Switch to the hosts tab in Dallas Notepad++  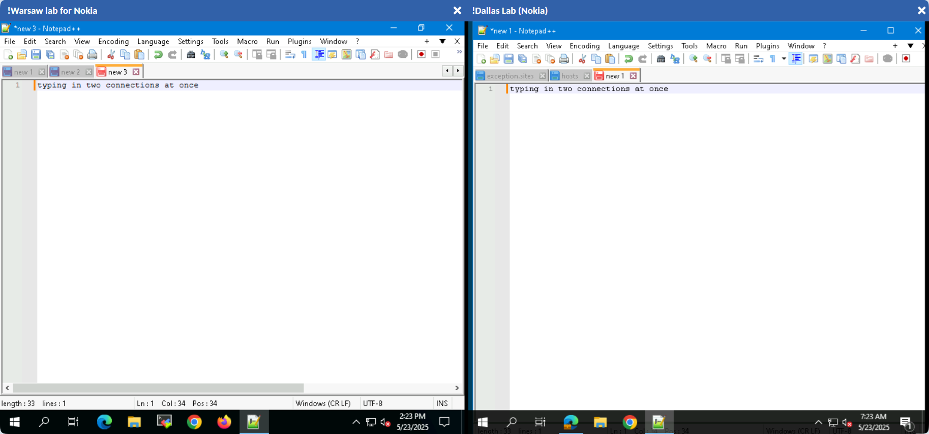tap(570, 76)
